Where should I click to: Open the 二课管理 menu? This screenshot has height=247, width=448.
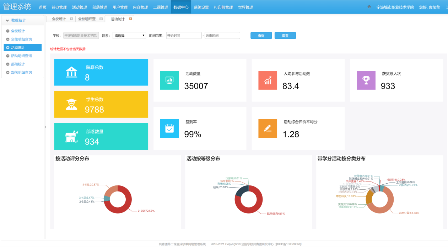(x=161, y=7)
